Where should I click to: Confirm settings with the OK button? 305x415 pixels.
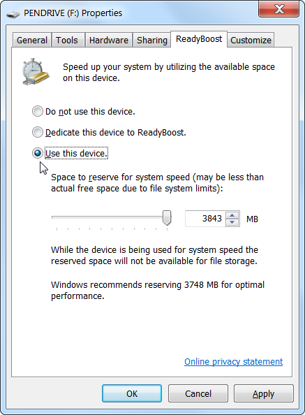pos(132,393)
